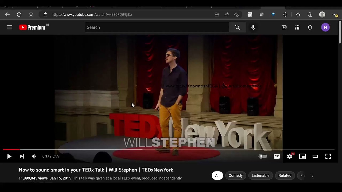Select the Listenable filter chip

(x=261, y=175)
